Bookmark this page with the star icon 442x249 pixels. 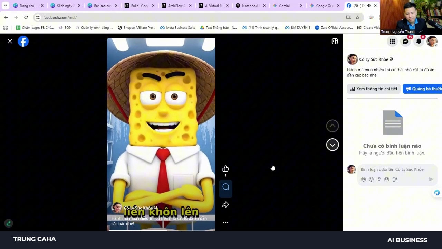coord(357,17)
